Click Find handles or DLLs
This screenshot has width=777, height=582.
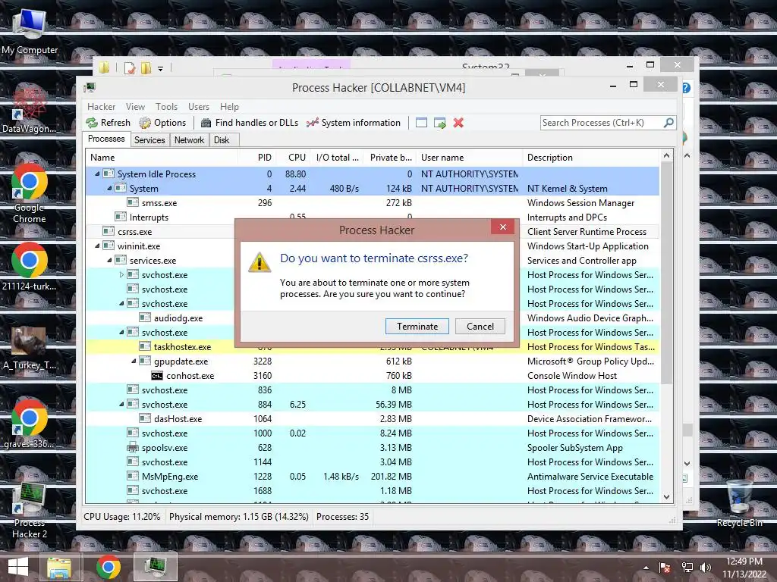(250, 123)
